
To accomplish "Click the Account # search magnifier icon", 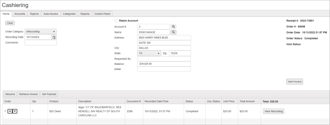I will [173, 27].
